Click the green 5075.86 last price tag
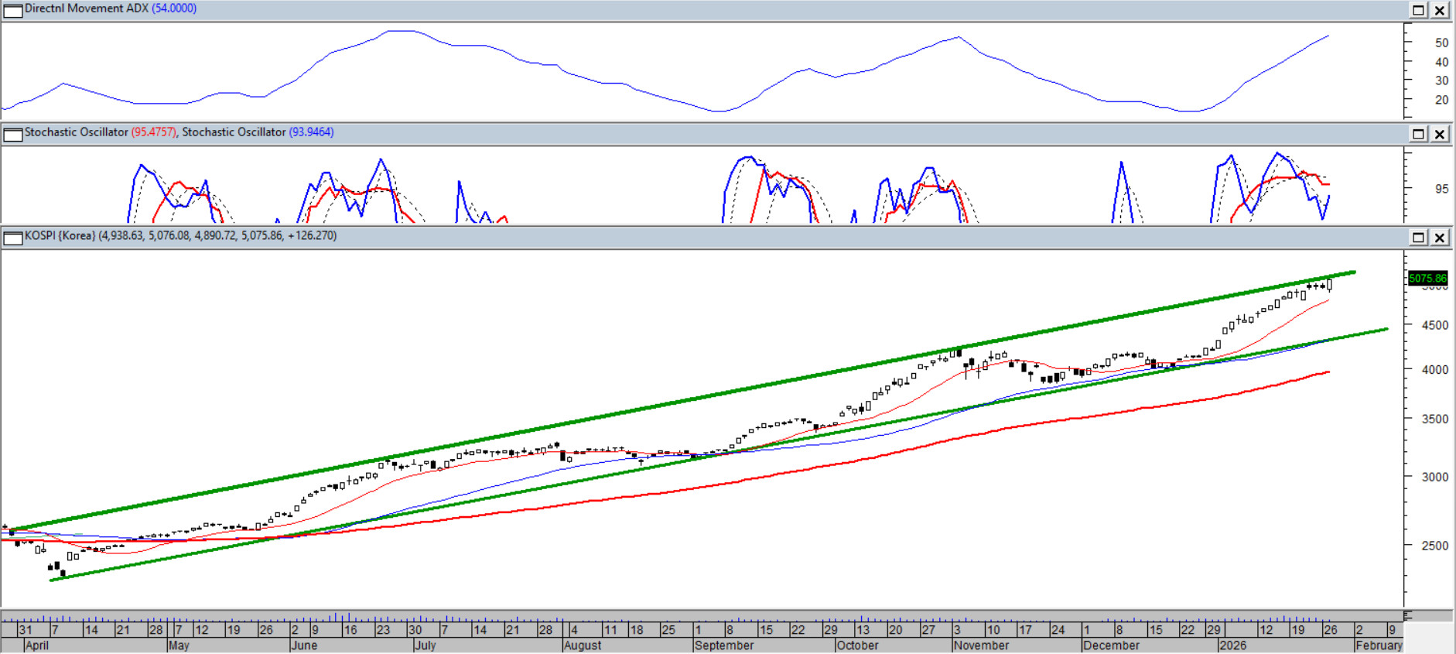Viewport: 1456px width, 654px height. click(x=1427, y=278)
